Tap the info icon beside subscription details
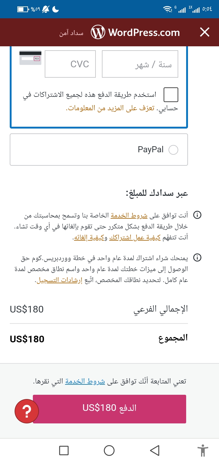This screenshot has width=219, height=463. click(197, 258)
